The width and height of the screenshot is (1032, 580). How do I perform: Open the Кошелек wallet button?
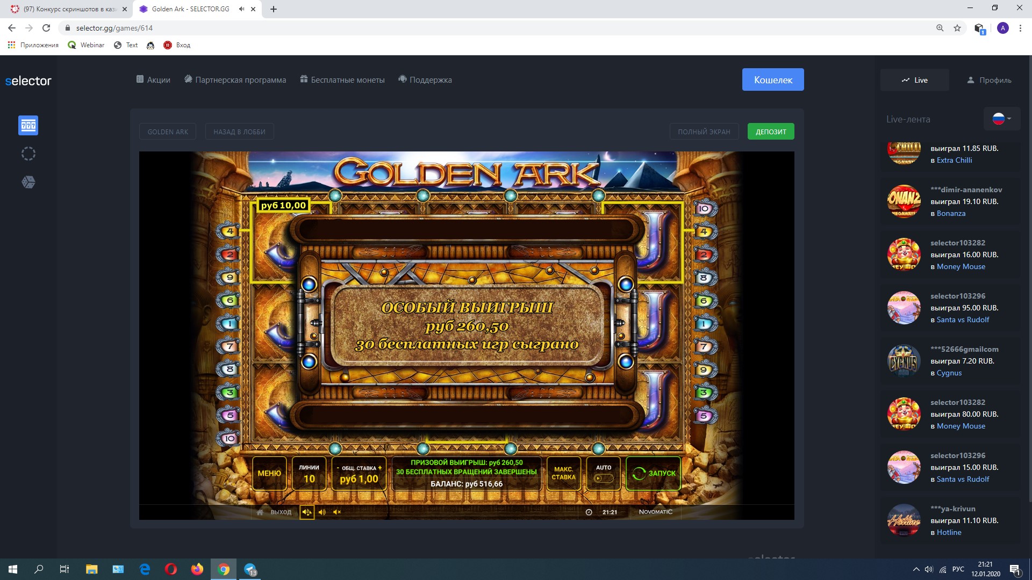point(773,79)
